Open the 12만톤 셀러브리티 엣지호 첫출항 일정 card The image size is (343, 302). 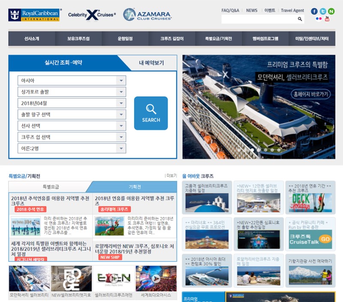pos(259,198)
